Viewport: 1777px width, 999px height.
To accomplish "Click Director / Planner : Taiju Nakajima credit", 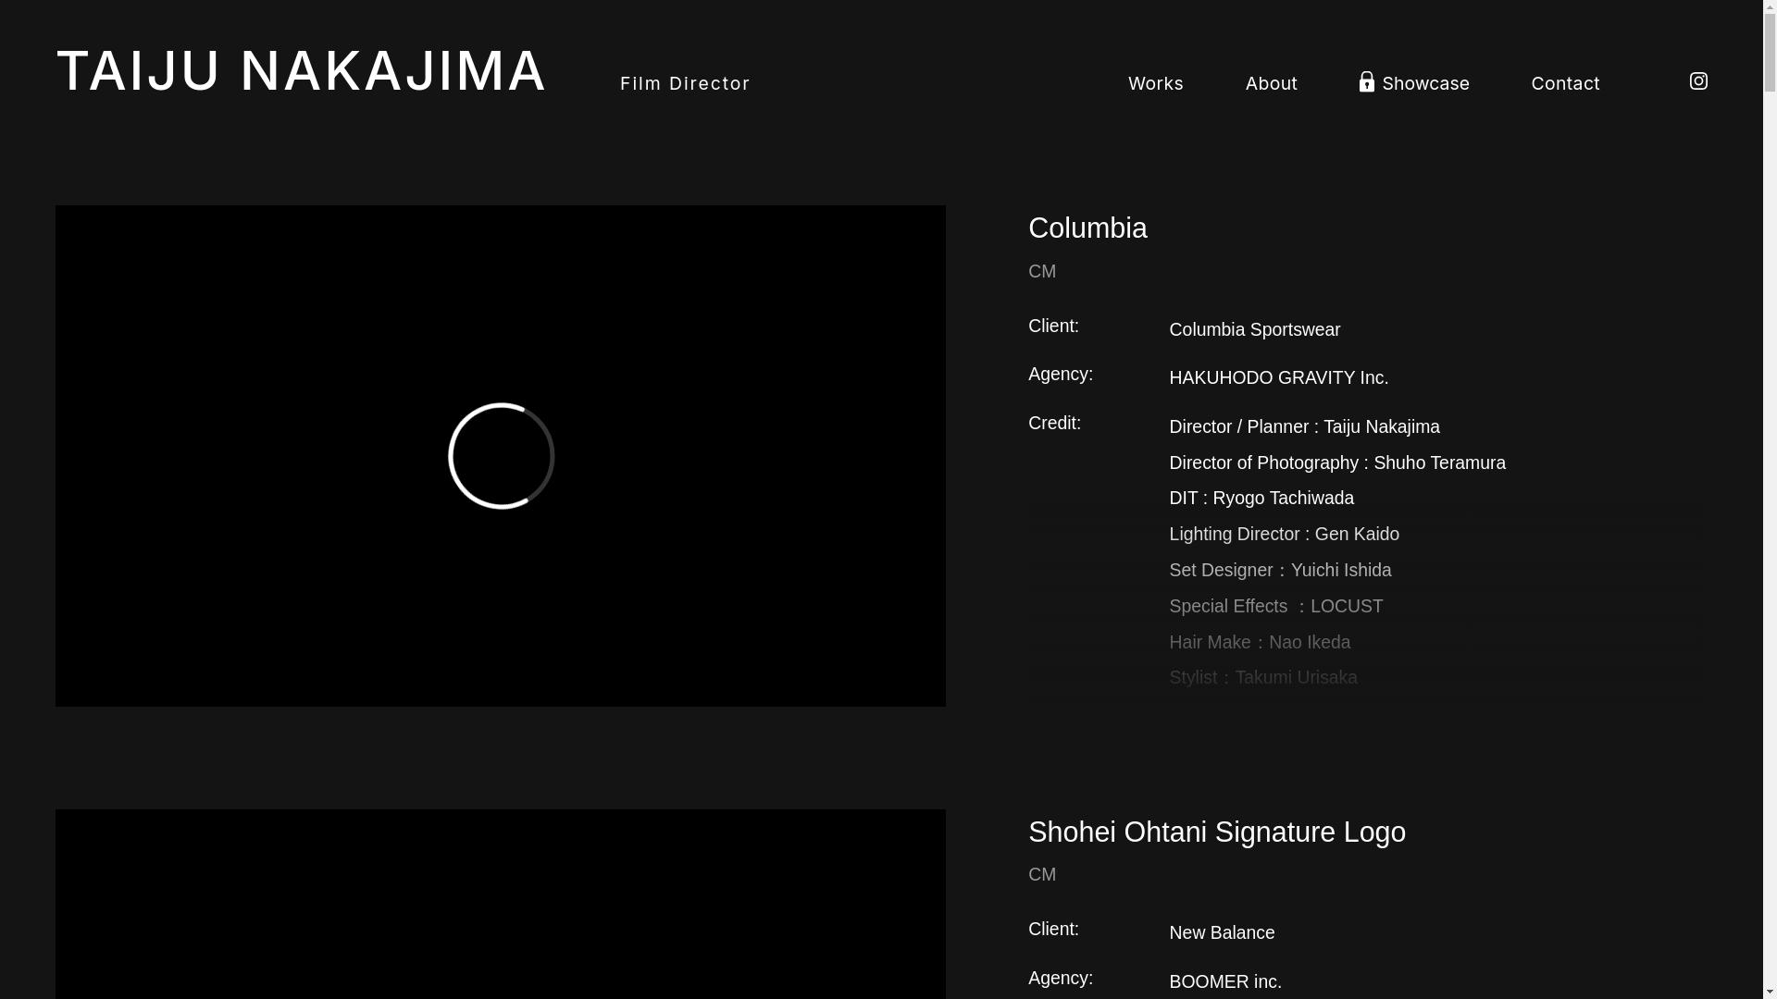I will [1304, 426].
